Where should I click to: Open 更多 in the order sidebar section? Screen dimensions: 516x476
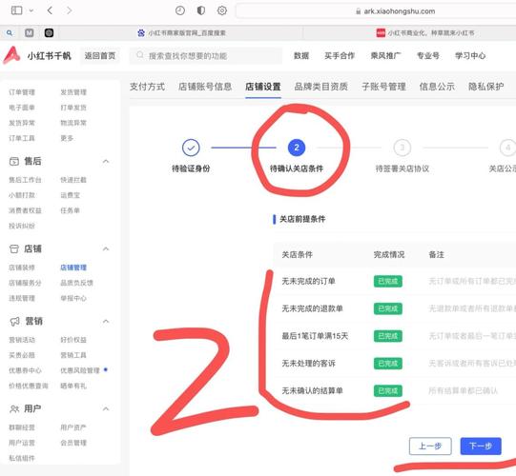pyautogui.click(x=67, y=138)
